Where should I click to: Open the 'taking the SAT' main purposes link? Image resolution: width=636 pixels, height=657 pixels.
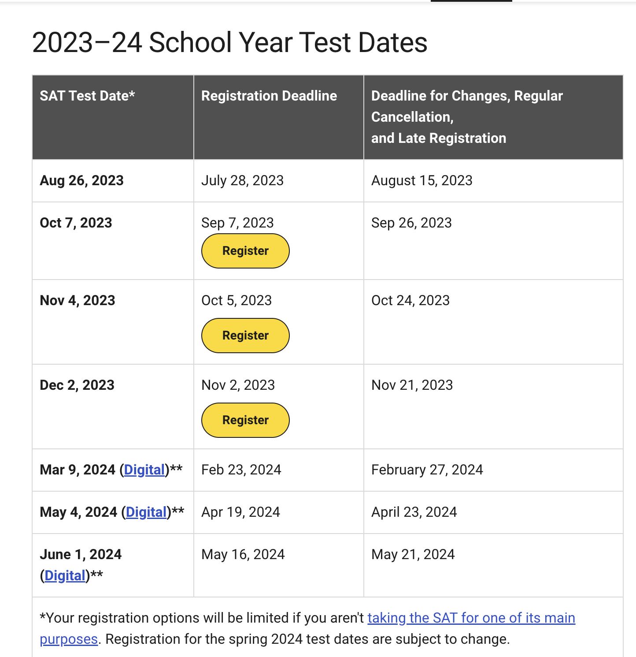471,618
